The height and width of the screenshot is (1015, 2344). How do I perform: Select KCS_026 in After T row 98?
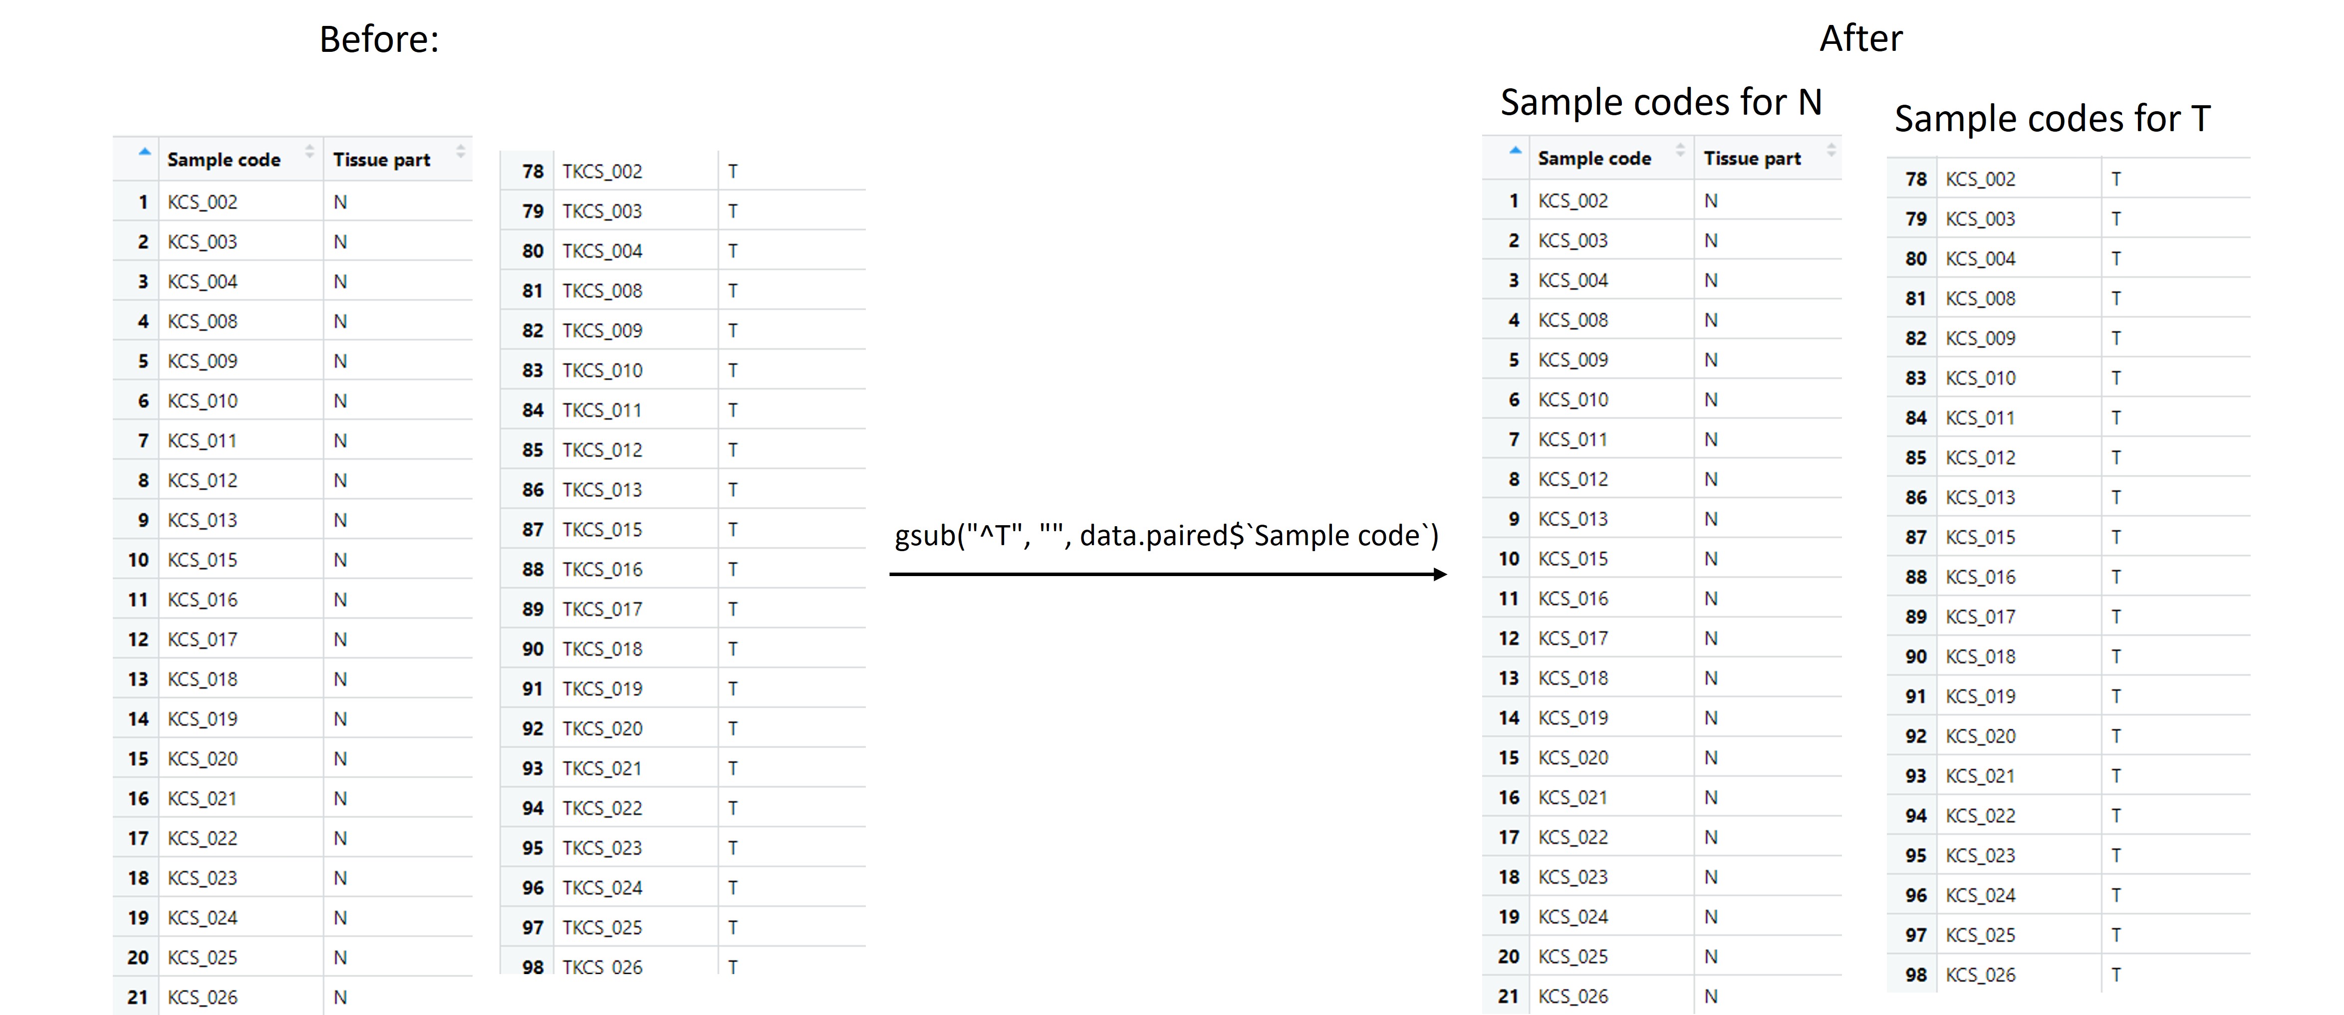pos(1980,975)
